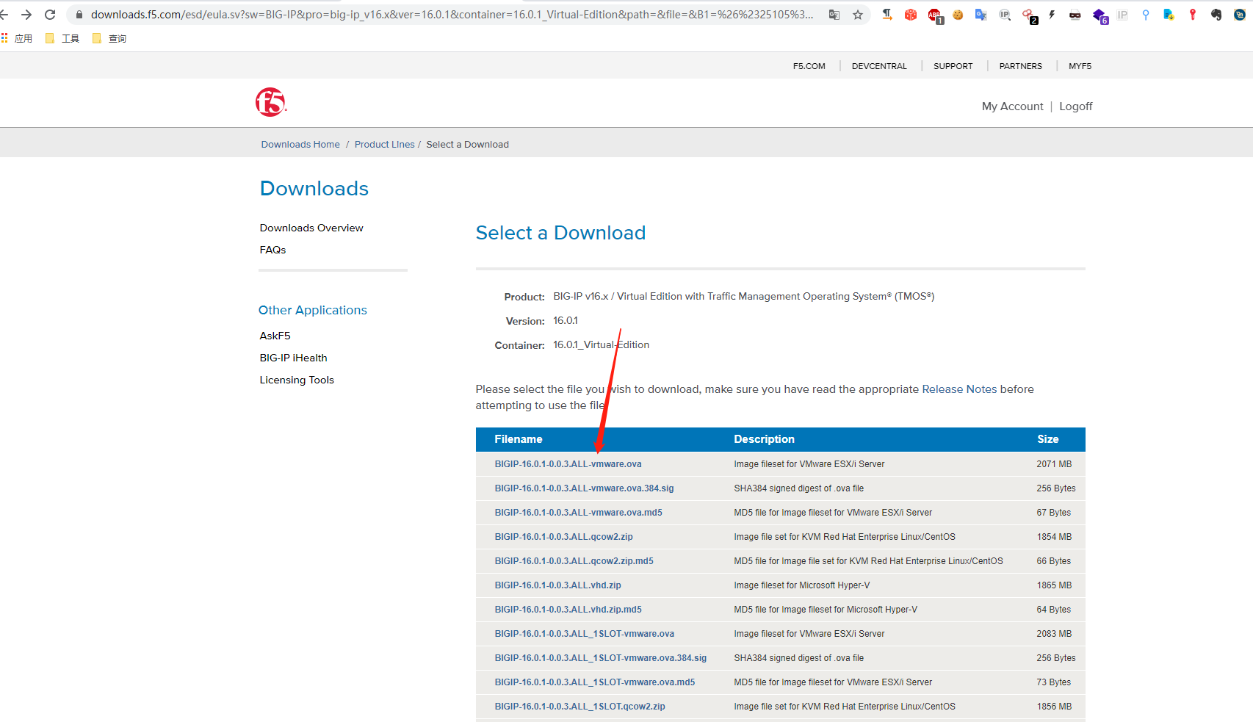This screenshot has width=1253, height=722.
Task: Click the gray IP extension icon
Action: (x=1122, y=15)
